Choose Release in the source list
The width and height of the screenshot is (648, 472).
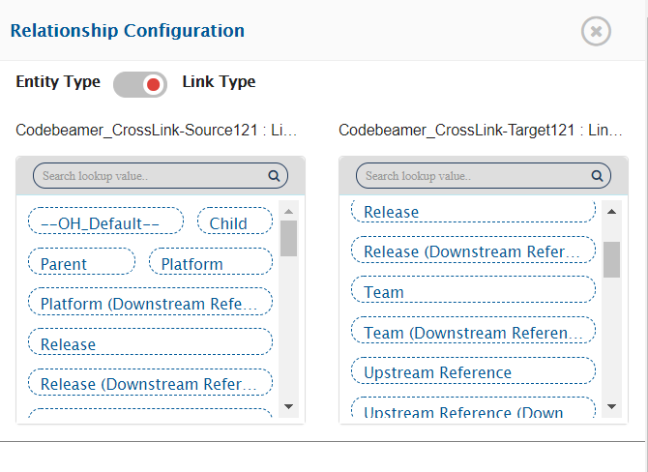[x=150, y=343]
